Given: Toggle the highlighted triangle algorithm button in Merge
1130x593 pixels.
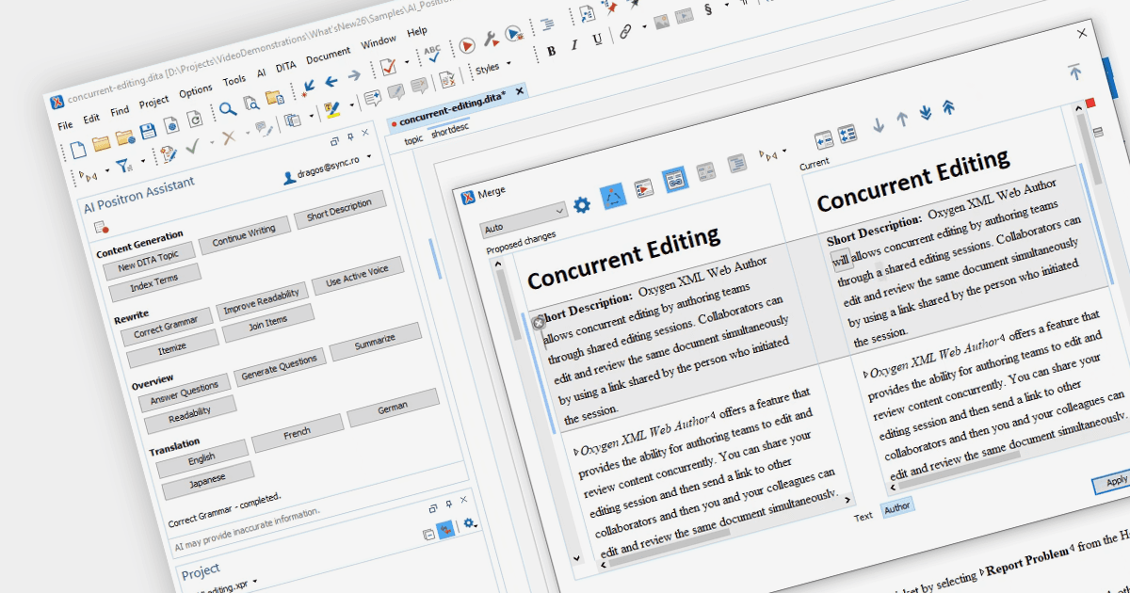Looking at the screenshot, I should tap(613, 195).
